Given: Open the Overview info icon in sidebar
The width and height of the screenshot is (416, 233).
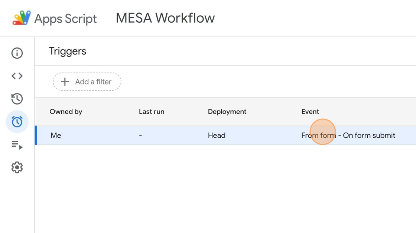Looking at the screenshot, I should click(17, 53).
